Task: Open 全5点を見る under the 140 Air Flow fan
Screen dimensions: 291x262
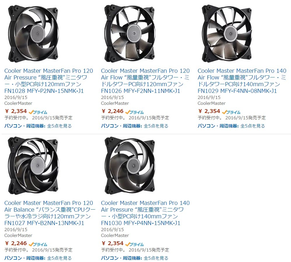Action: click(253, 126)
